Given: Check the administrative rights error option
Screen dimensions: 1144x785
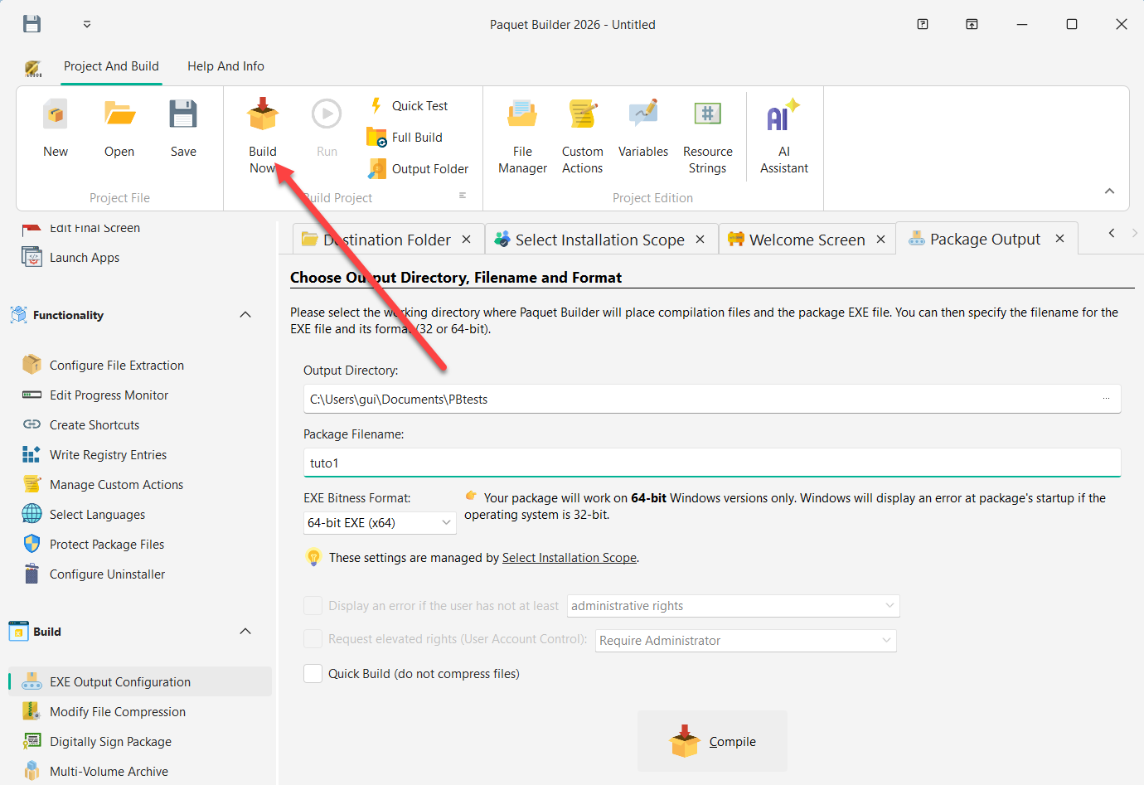Looking at the screenshot, I should point(313,605).
